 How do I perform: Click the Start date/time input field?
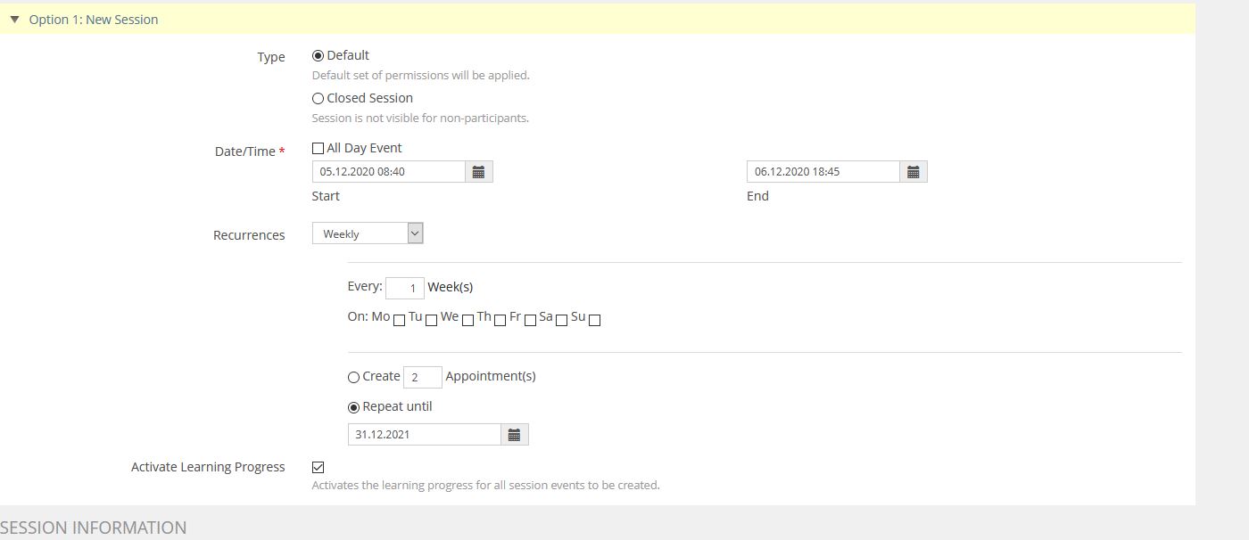click(388, 172)
